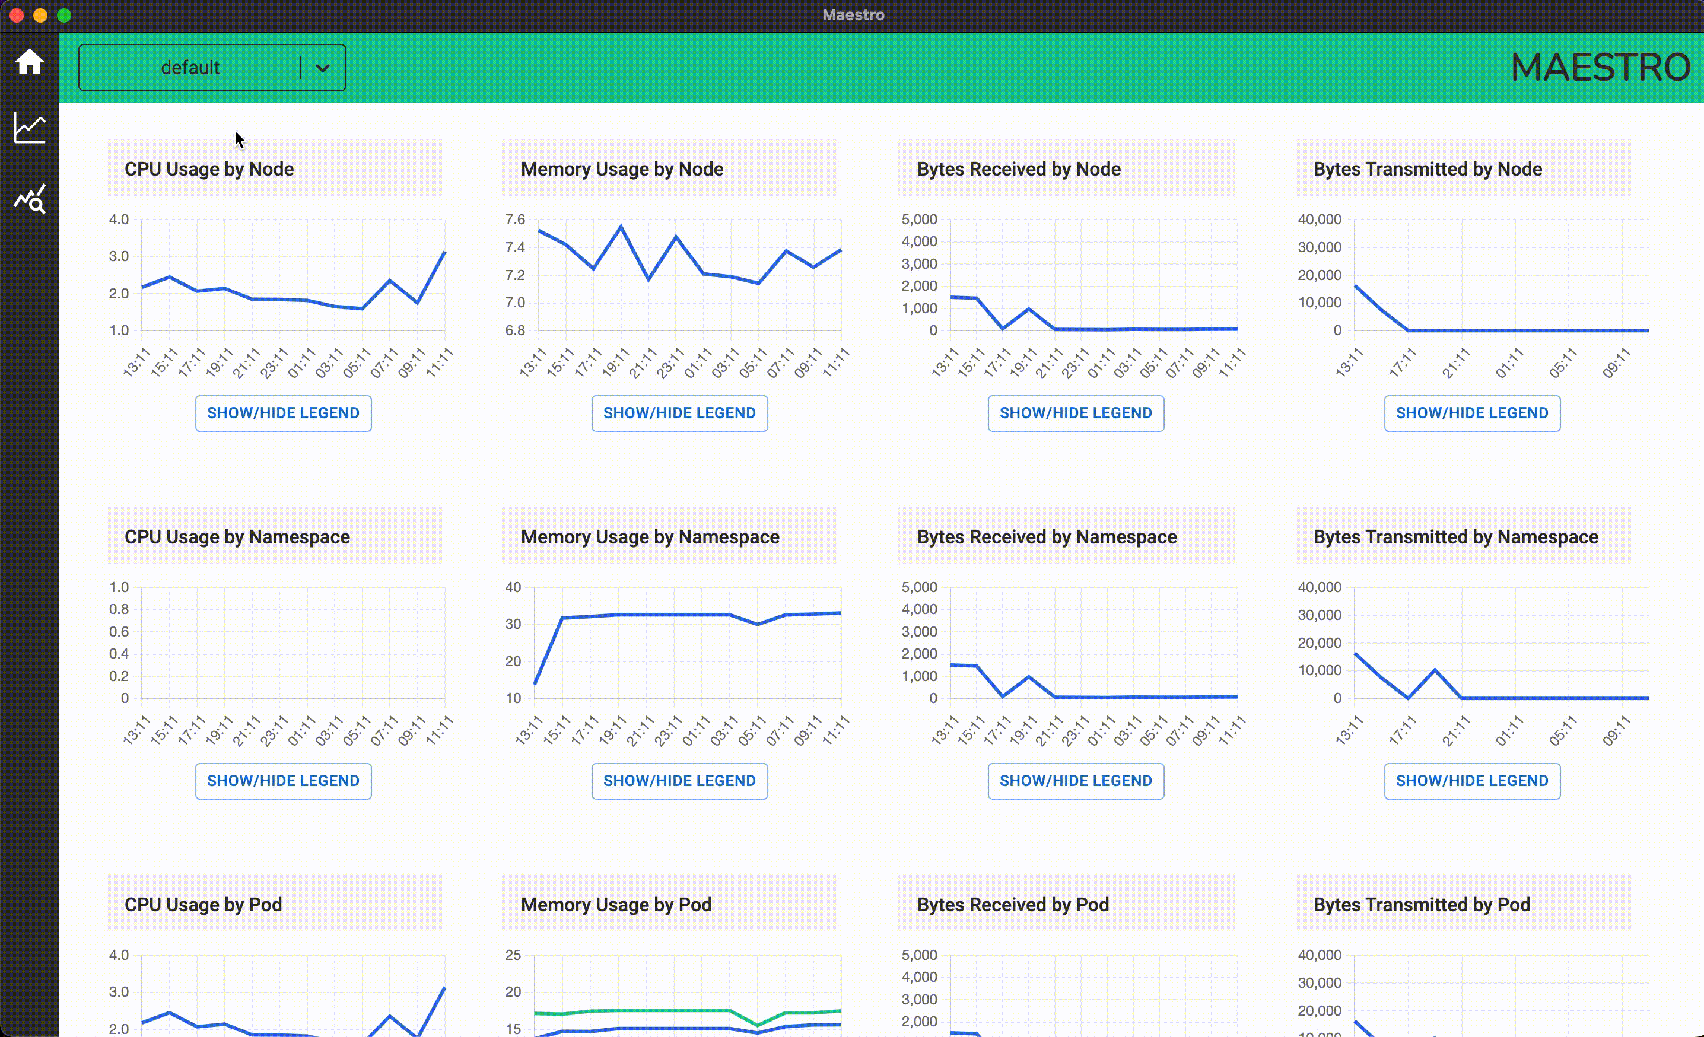Expand the namespace dropdown chevron
This screenshot has width=1704, height=1037.
[x=322, y=68]
